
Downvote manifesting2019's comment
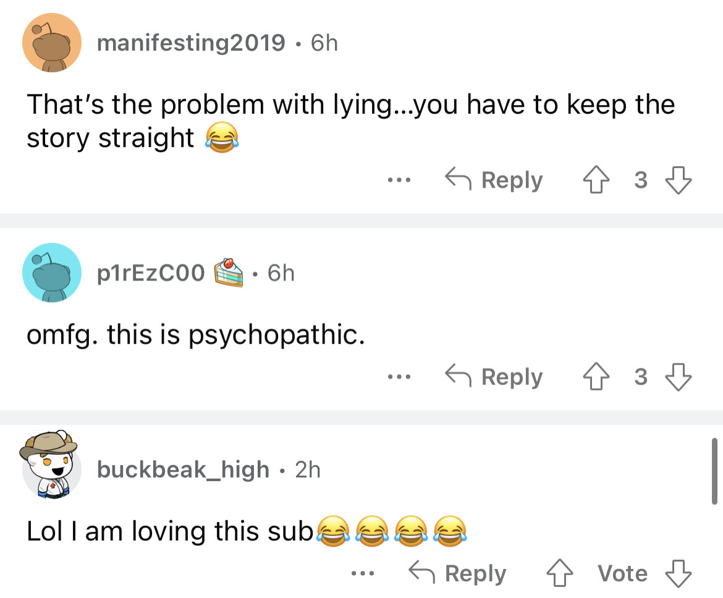click(x=678, y=180)
